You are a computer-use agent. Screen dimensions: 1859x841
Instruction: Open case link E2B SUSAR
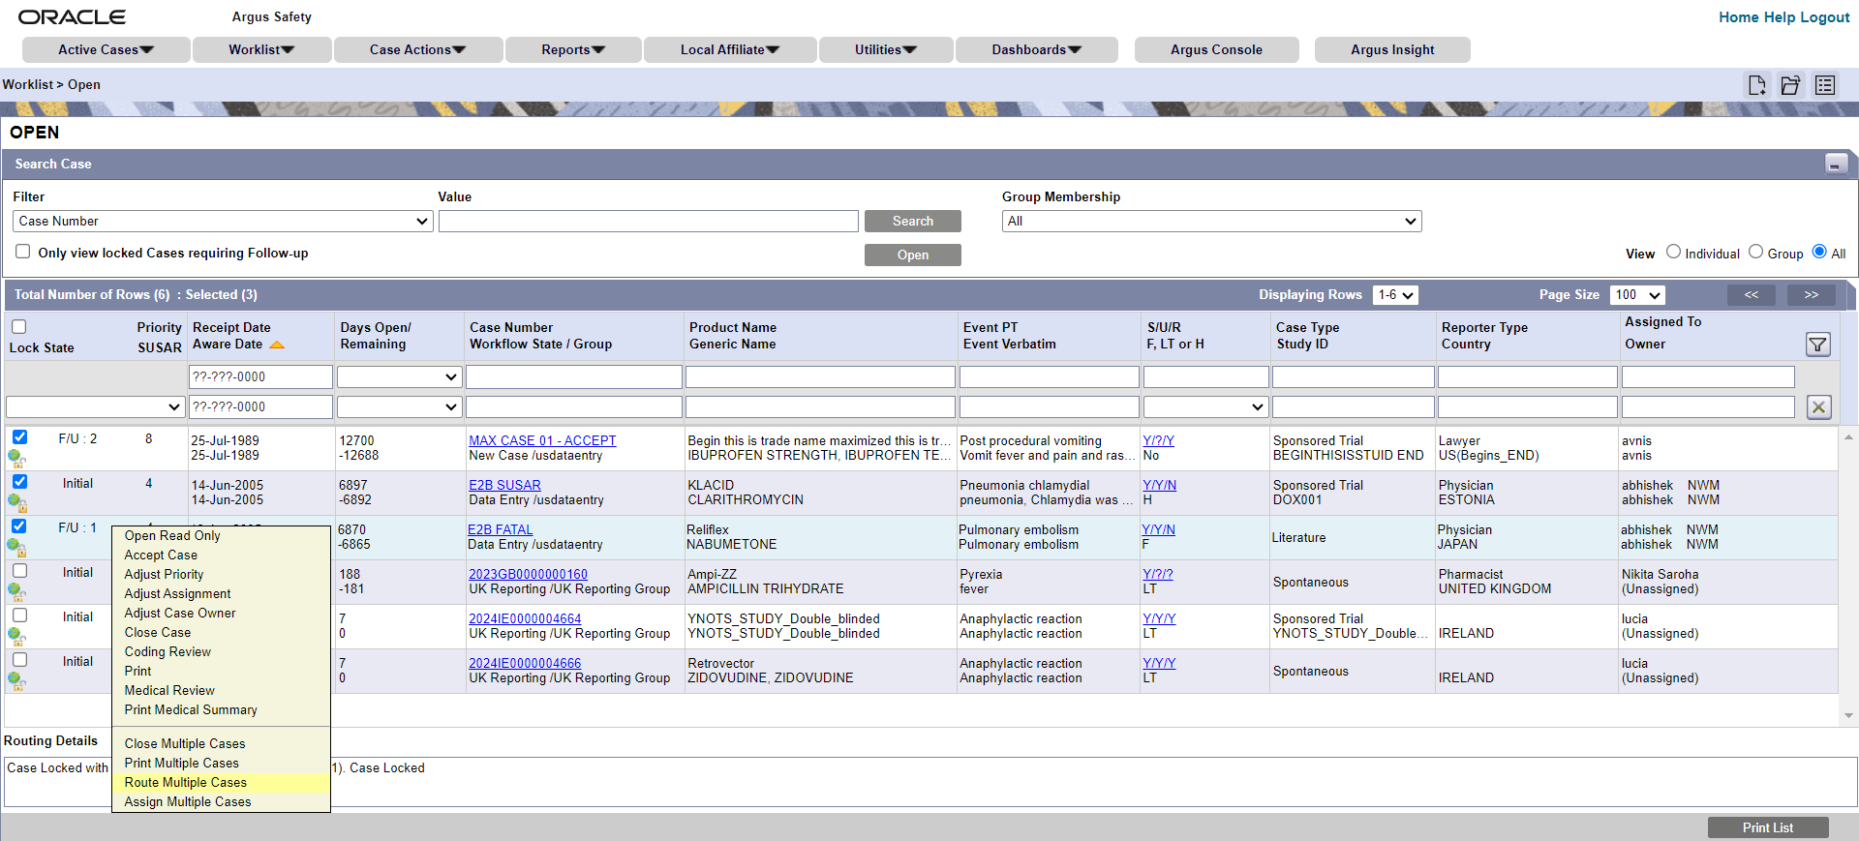point(504,486)
